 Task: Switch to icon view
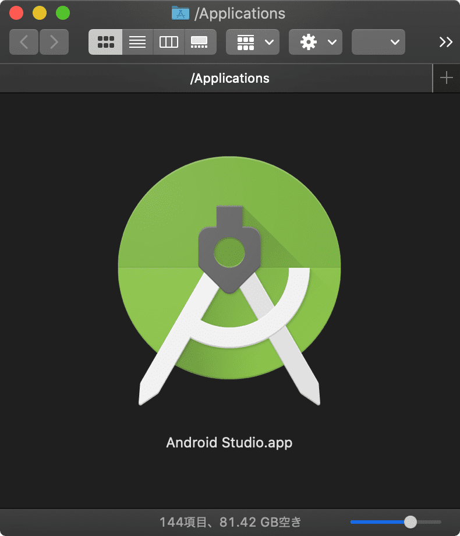coord(105,42)
